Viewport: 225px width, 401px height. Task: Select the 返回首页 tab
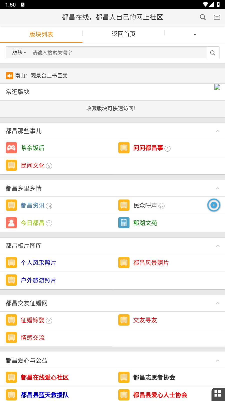point(123,34)
